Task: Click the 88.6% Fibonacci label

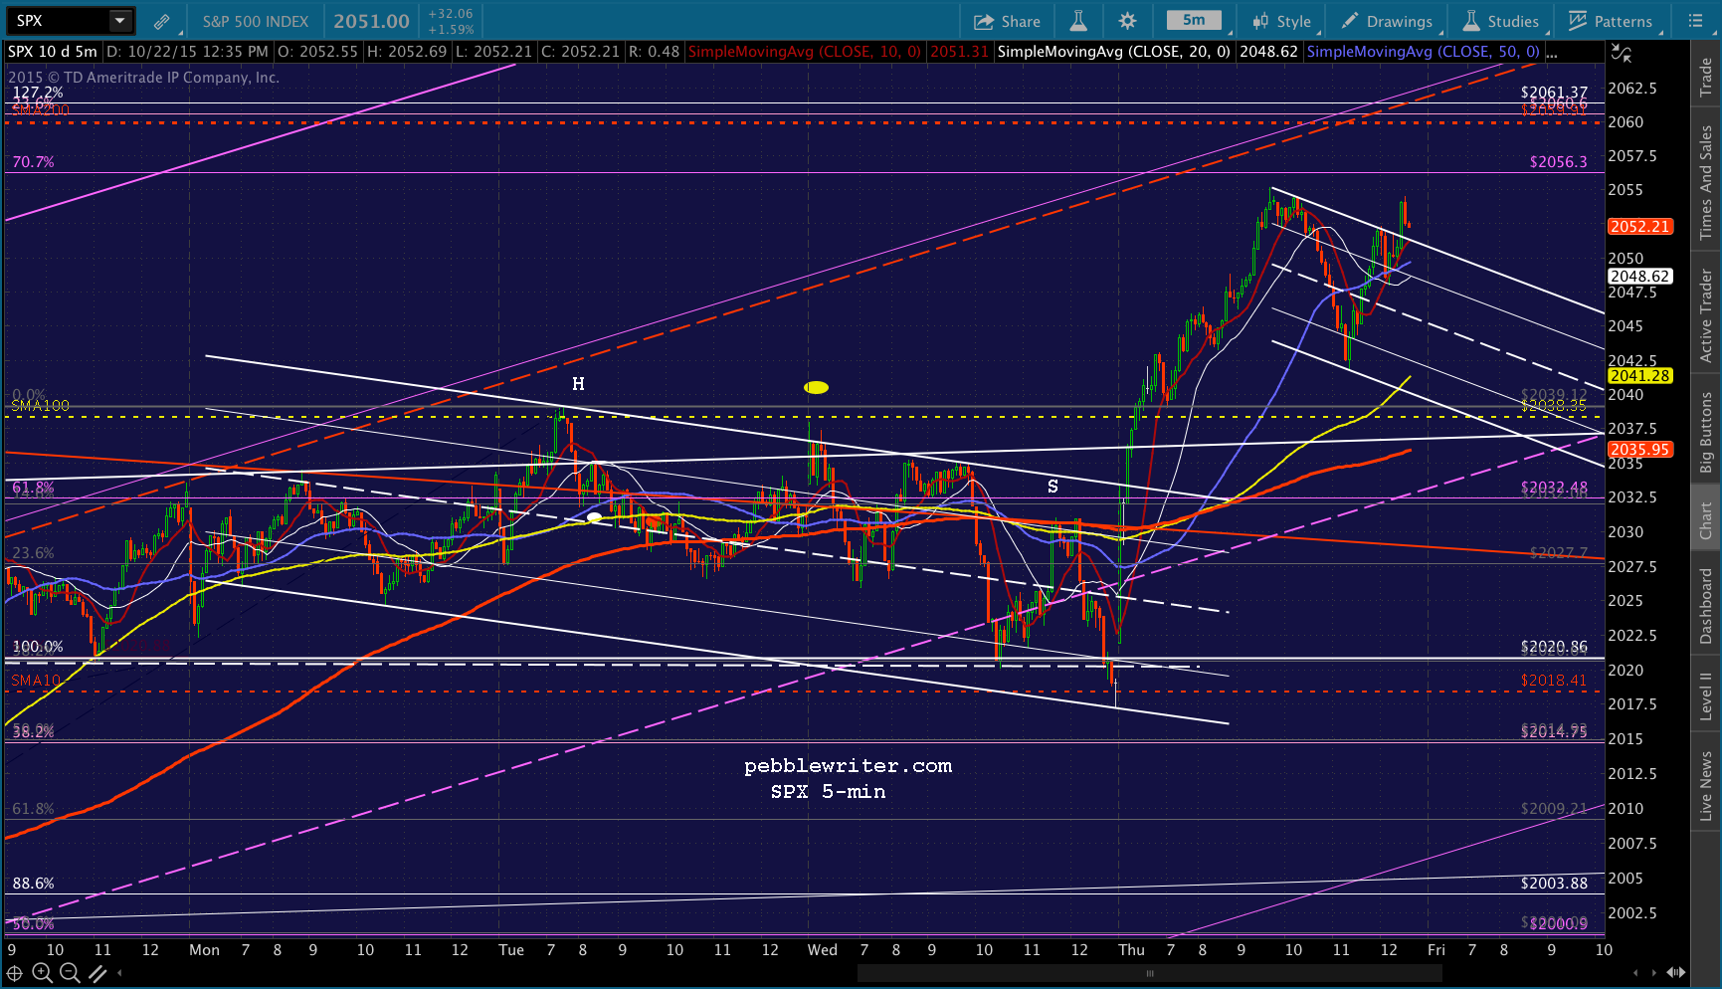Action: click(x=34, y=884)
